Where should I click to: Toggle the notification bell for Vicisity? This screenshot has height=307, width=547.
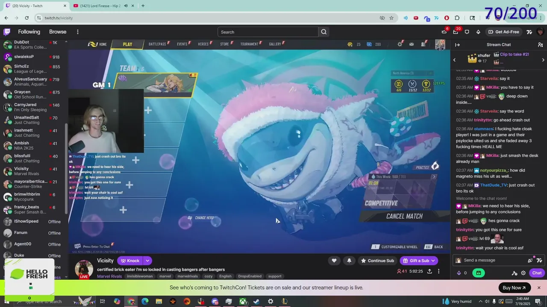point(349,261)
